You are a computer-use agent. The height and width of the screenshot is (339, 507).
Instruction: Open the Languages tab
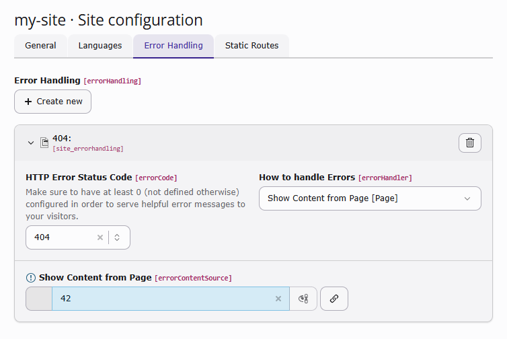click(100, 46)
